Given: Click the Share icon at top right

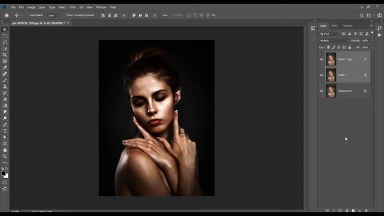Looking at the screenshot, I should (379, 15).
